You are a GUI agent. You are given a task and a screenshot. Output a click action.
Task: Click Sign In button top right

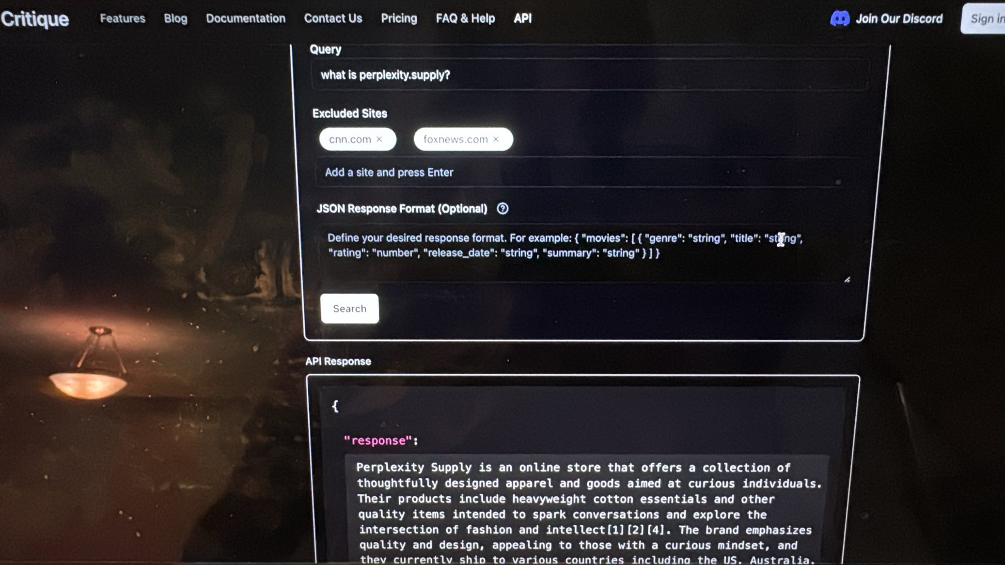point(986,18)
